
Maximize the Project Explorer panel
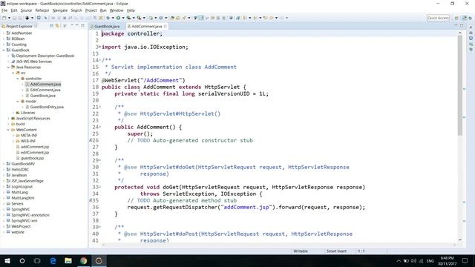[x=82, y=26]
